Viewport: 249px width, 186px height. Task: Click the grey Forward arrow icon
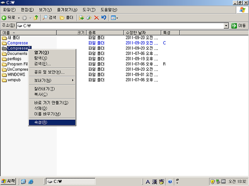(24, 18)
